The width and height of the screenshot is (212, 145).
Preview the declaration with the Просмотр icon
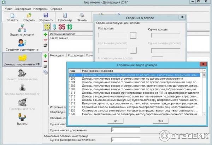coord(65,16)
